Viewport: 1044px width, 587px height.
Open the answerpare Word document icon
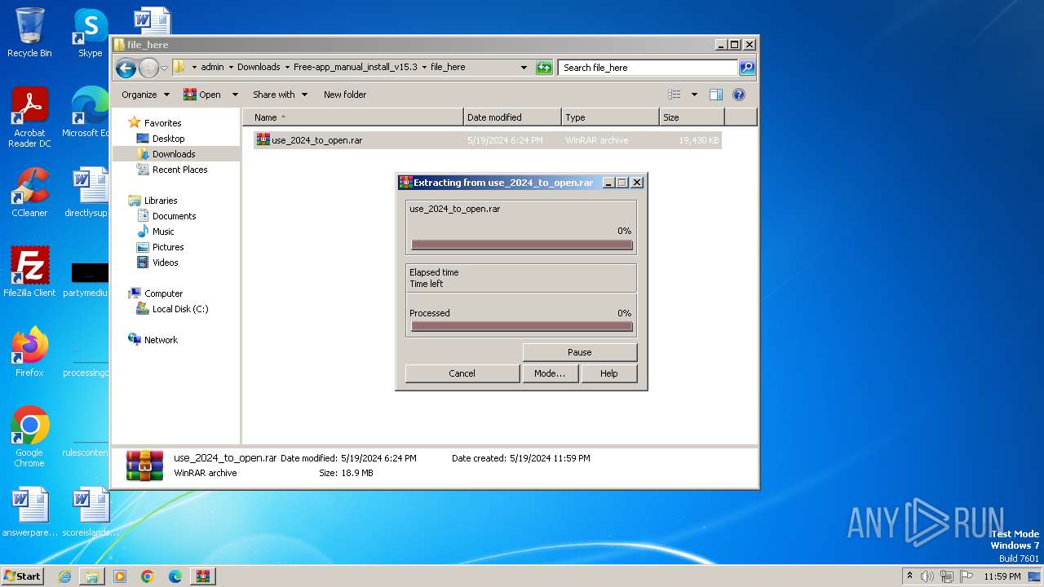point(29,513)
